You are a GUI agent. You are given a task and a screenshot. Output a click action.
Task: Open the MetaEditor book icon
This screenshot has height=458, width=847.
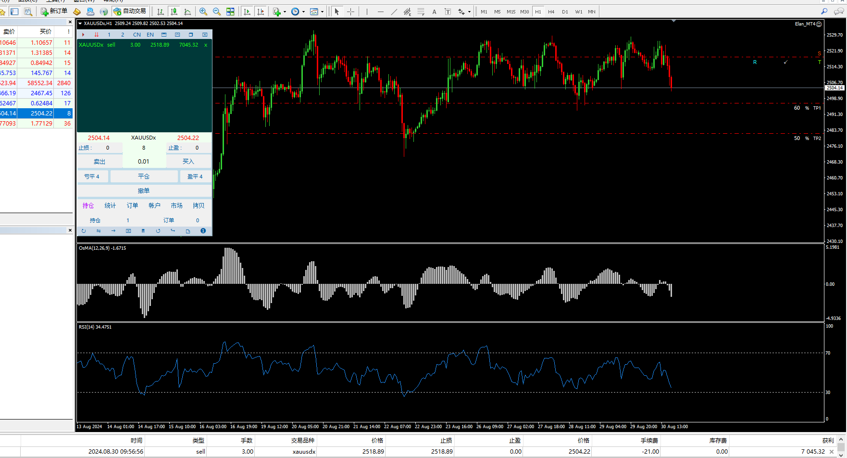click(x=77, y=12)
